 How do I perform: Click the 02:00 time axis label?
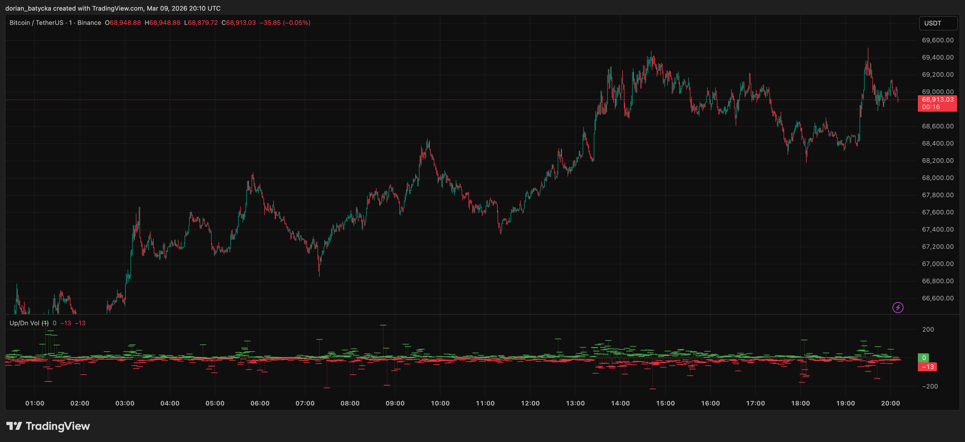coord(80,403)
